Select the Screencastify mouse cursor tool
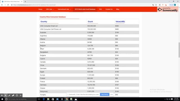180x101 pixels. [x=6, y=95]
